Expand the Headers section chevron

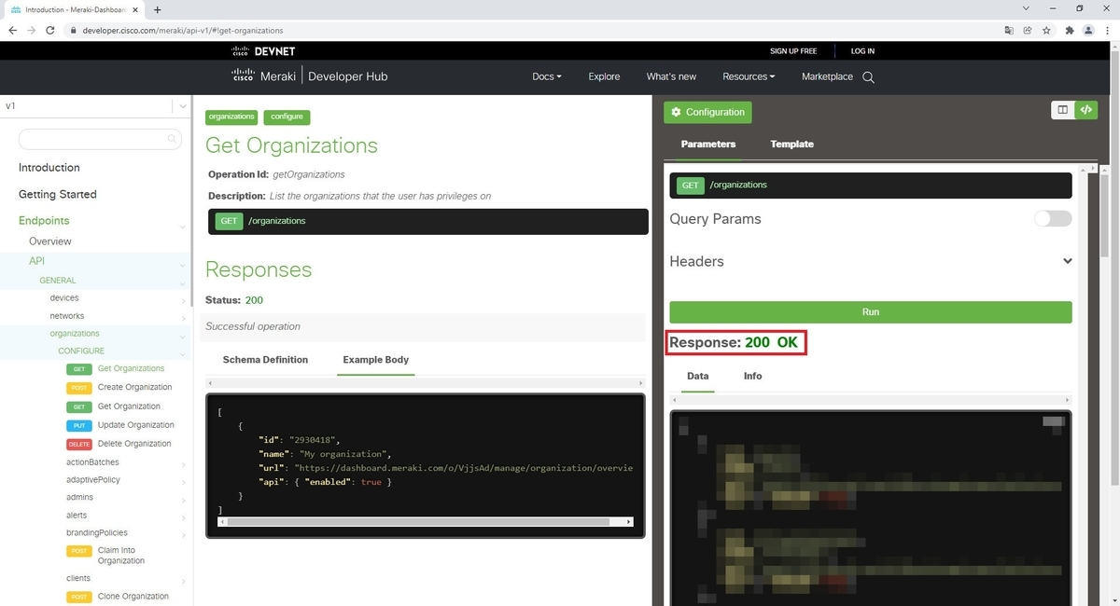click(x=1067, y=261)
